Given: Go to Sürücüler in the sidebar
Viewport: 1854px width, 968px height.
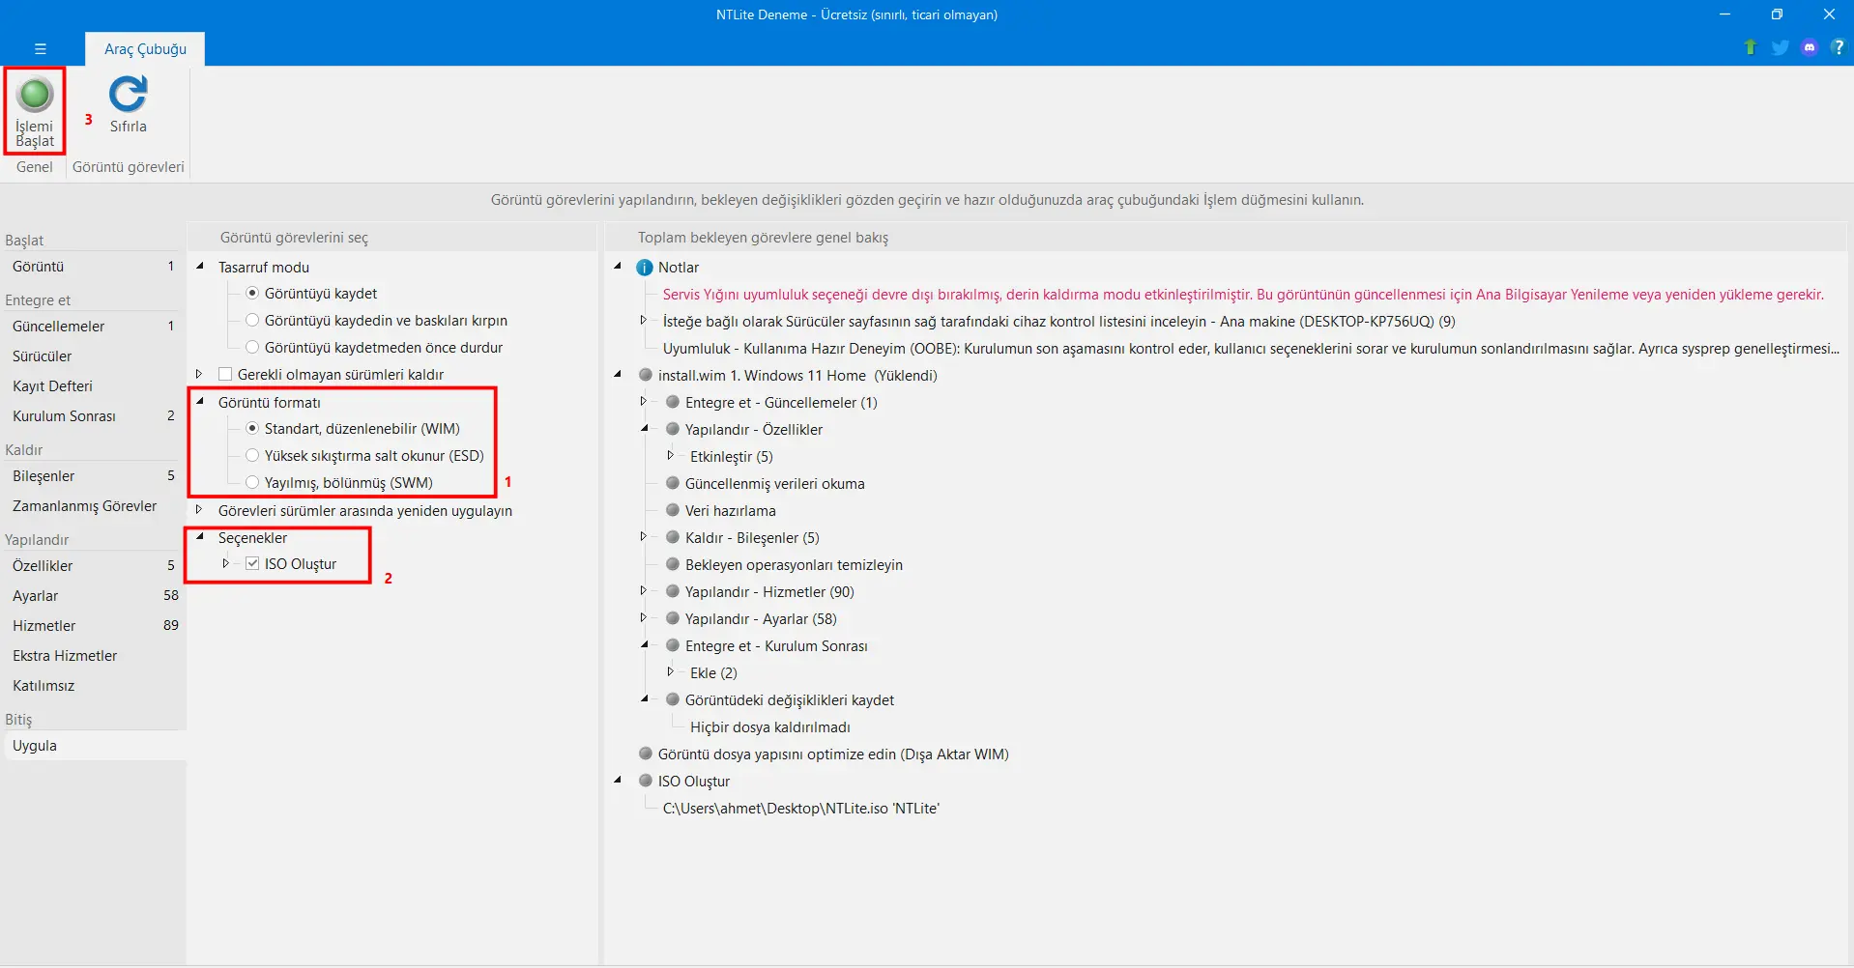Looking at the screenshot, I should 93,356.
